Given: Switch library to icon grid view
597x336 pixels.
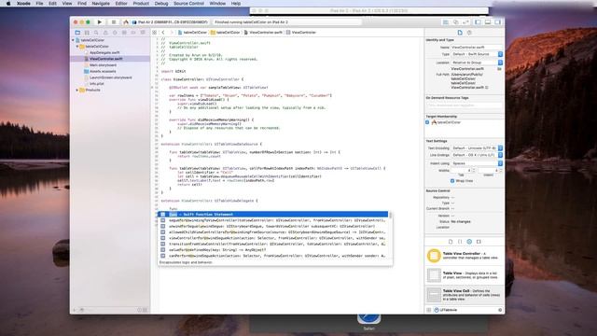Looking at the screenshot, I should click(429, 310).
